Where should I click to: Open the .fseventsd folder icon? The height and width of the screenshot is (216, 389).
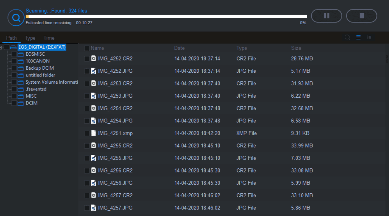coord(21,89)
